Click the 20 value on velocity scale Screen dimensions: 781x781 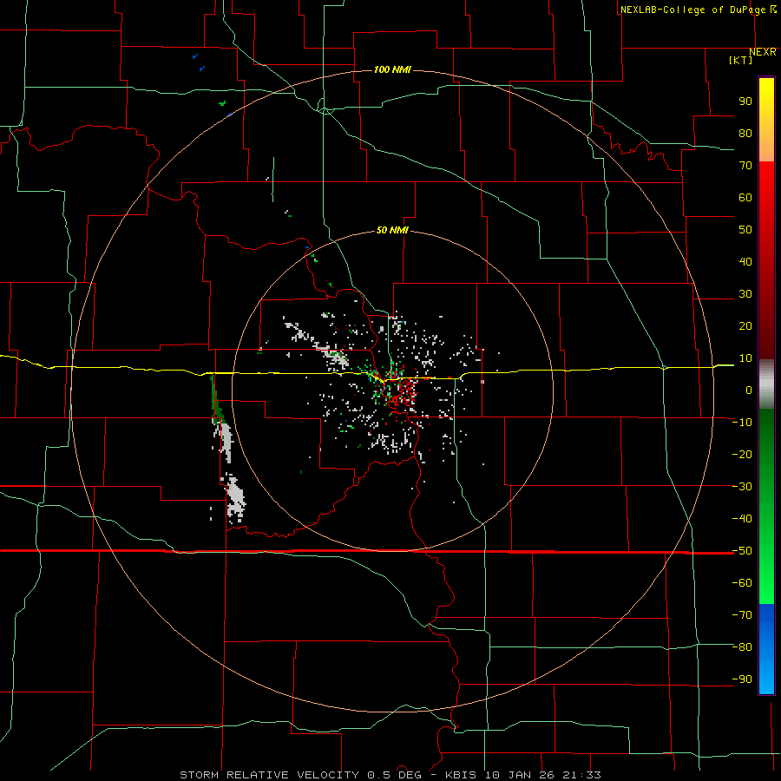745,325
